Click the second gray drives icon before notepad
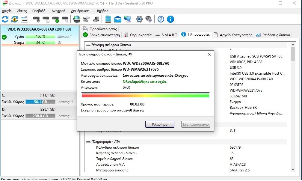The height and width of the screenshot is (181, 302). (x=96, y=19)
